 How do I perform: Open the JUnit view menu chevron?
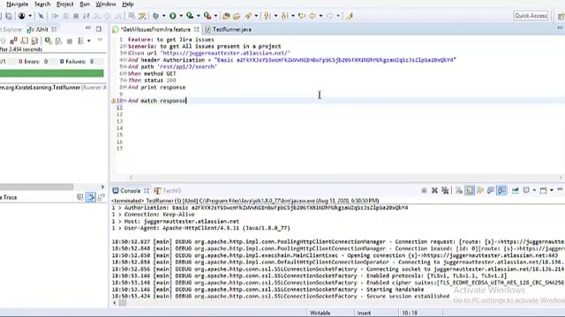(100, 41)
